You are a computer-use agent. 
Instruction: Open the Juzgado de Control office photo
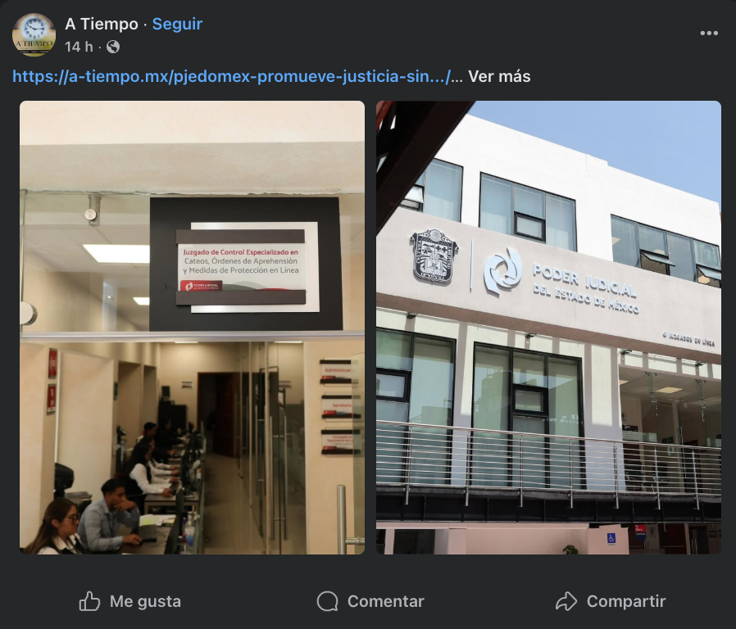pyautogui.click(x=192, y=328)
